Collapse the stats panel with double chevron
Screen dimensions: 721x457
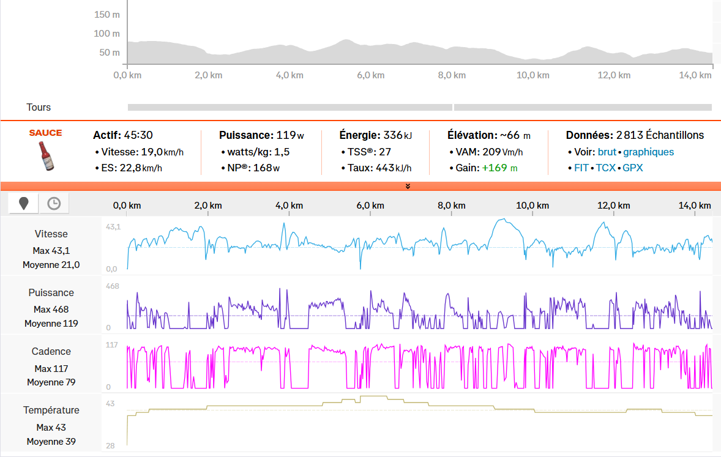pyautogui.click(x=408, y=186)
